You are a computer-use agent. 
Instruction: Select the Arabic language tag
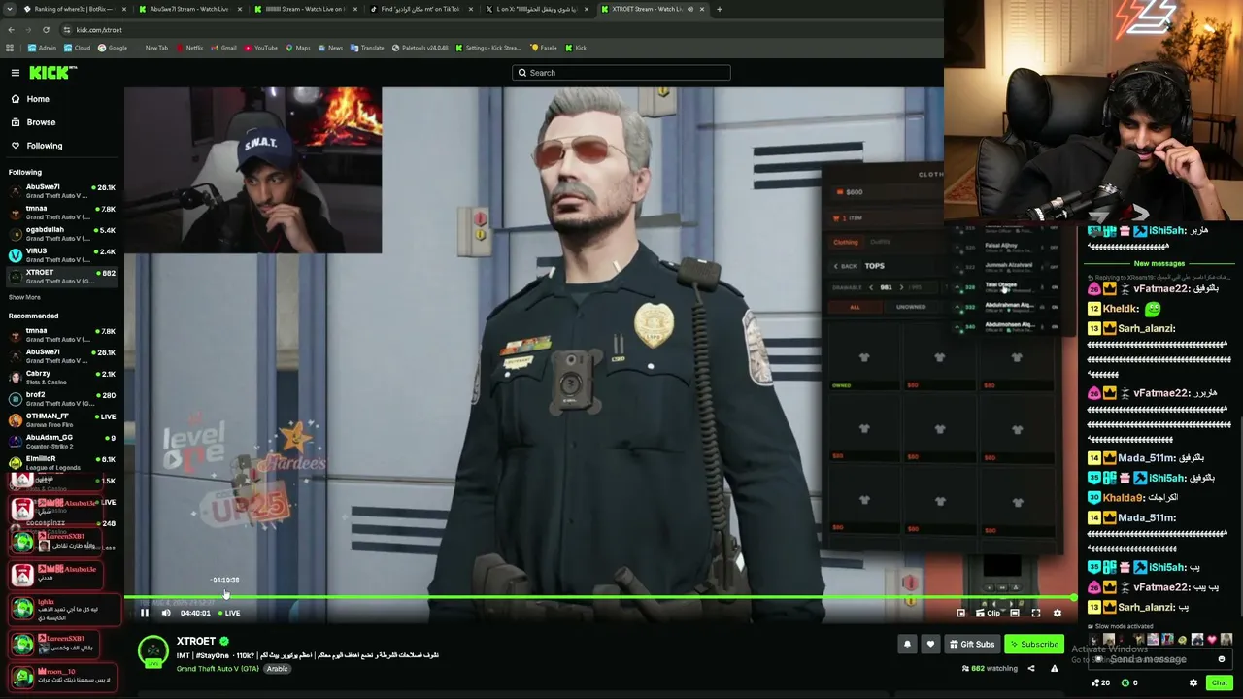pos(278,669)
